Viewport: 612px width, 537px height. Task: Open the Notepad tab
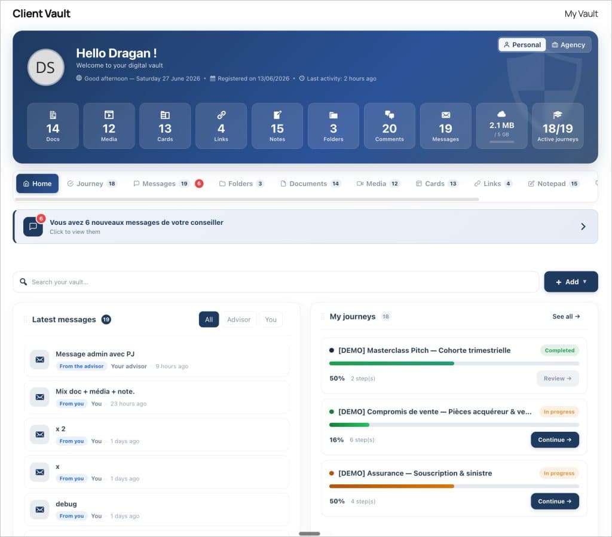pos(553,184)
